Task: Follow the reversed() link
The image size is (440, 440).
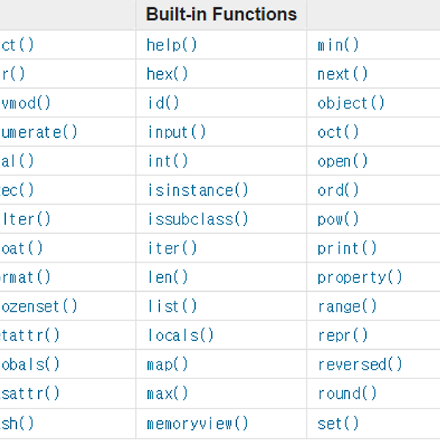Action: 361,365
